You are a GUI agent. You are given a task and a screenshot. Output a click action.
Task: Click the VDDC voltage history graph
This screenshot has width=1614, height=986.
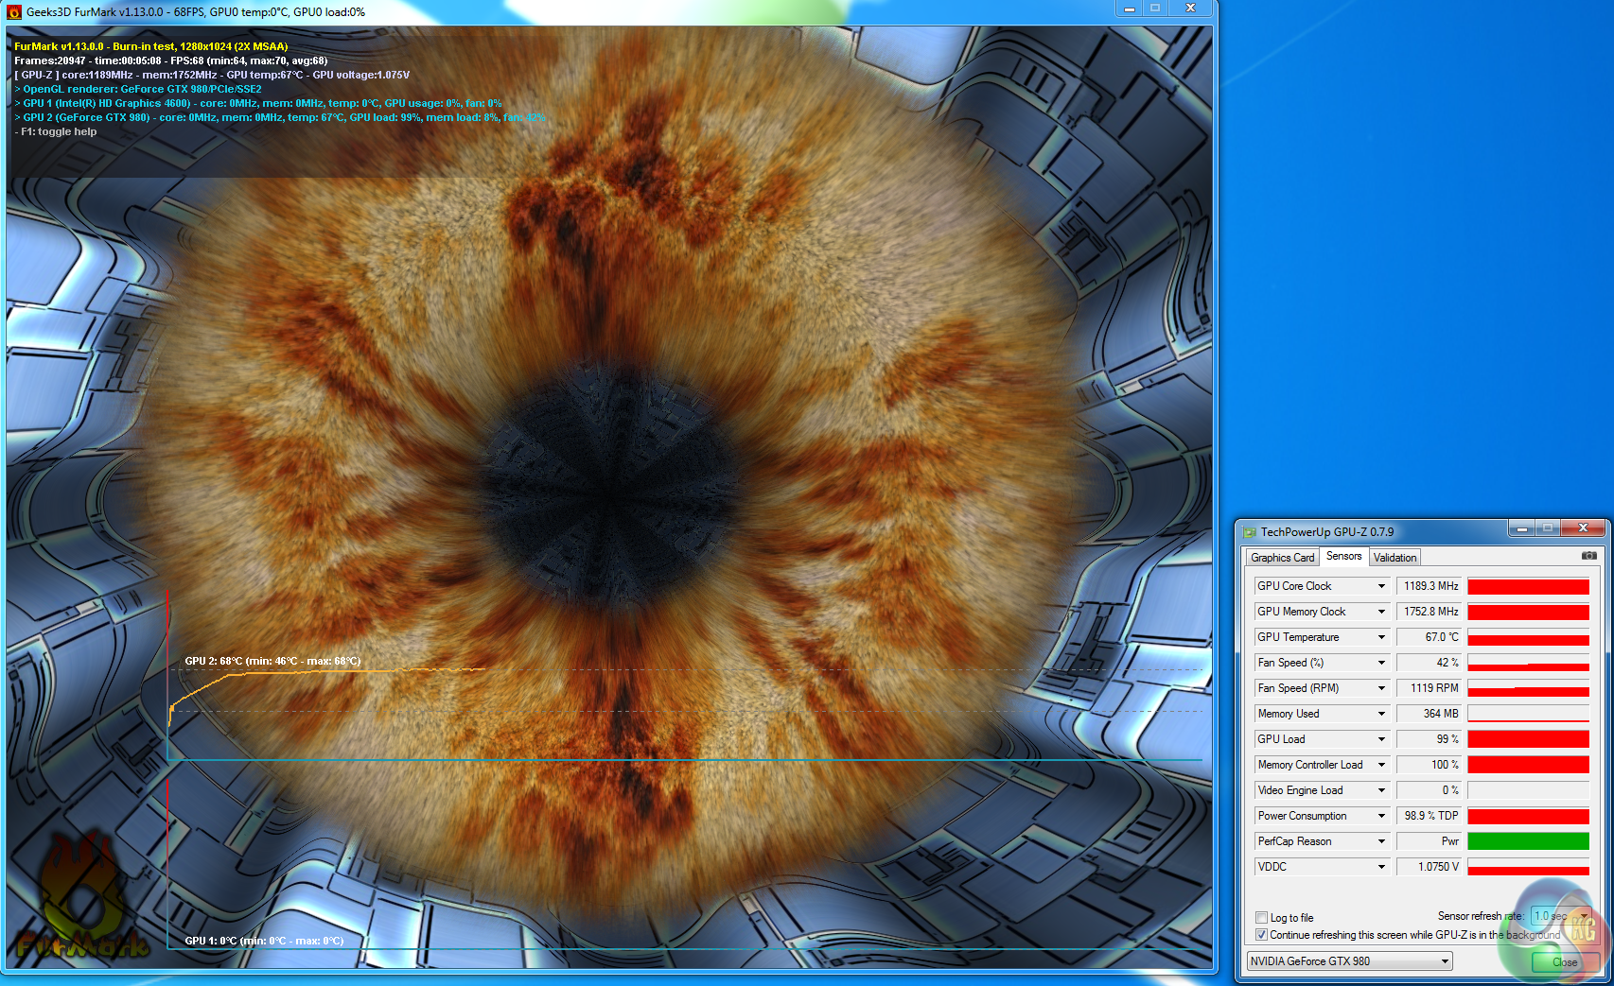point(1528,867)
